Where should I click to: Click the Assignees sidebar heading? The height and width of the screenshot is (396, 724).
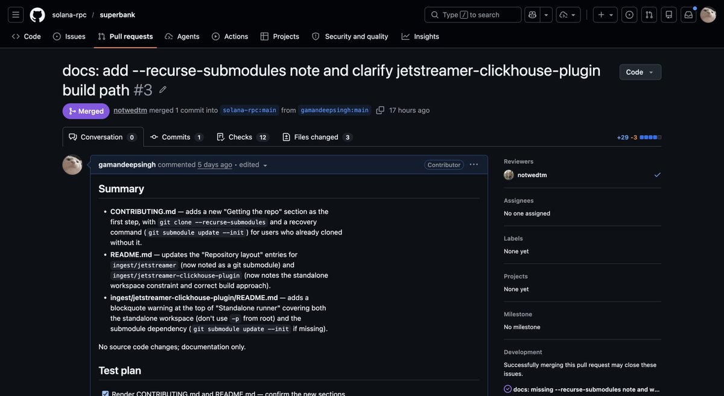pos(518,201)
